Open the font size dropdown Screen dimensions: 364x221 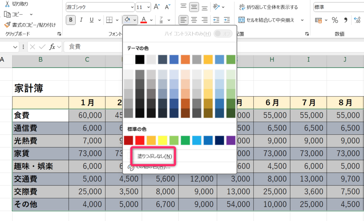pyautogui.click(x=148, y=7)
